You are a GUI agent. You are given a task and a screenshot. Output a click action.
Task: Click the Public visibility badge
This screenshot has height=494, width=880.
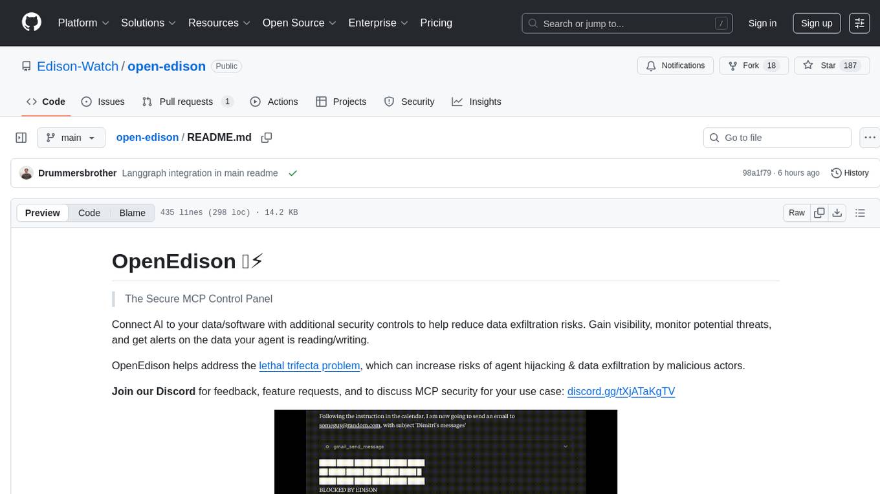tap(226, 66)
